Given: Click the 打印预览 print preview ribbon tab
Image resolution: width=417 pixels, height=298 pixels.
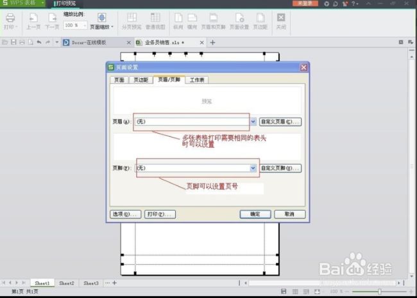Looking at the screenshot, I should pyautogui.click(x=65, y=3).
